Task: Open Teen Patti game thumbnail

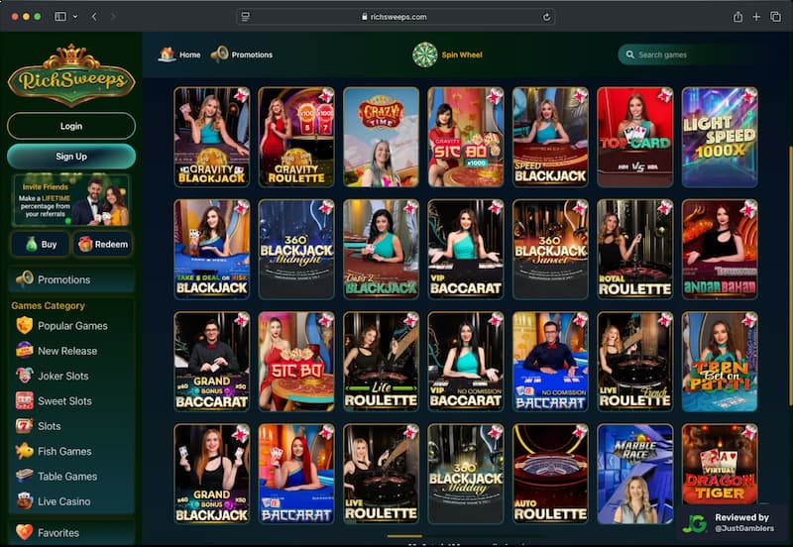Action: coord(720,362)
